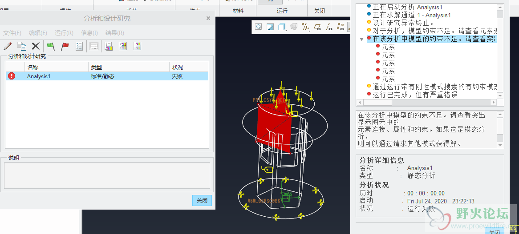Viewport: 519px width, 234px height.
Task: Open the 运行(R) menu
Action: 64,33
